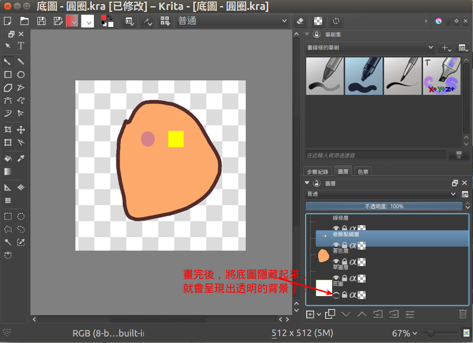Hide the 著色層 layer via eye icon
The height and width of the screenshot is (343, 473).
click(x=336, y=262)
